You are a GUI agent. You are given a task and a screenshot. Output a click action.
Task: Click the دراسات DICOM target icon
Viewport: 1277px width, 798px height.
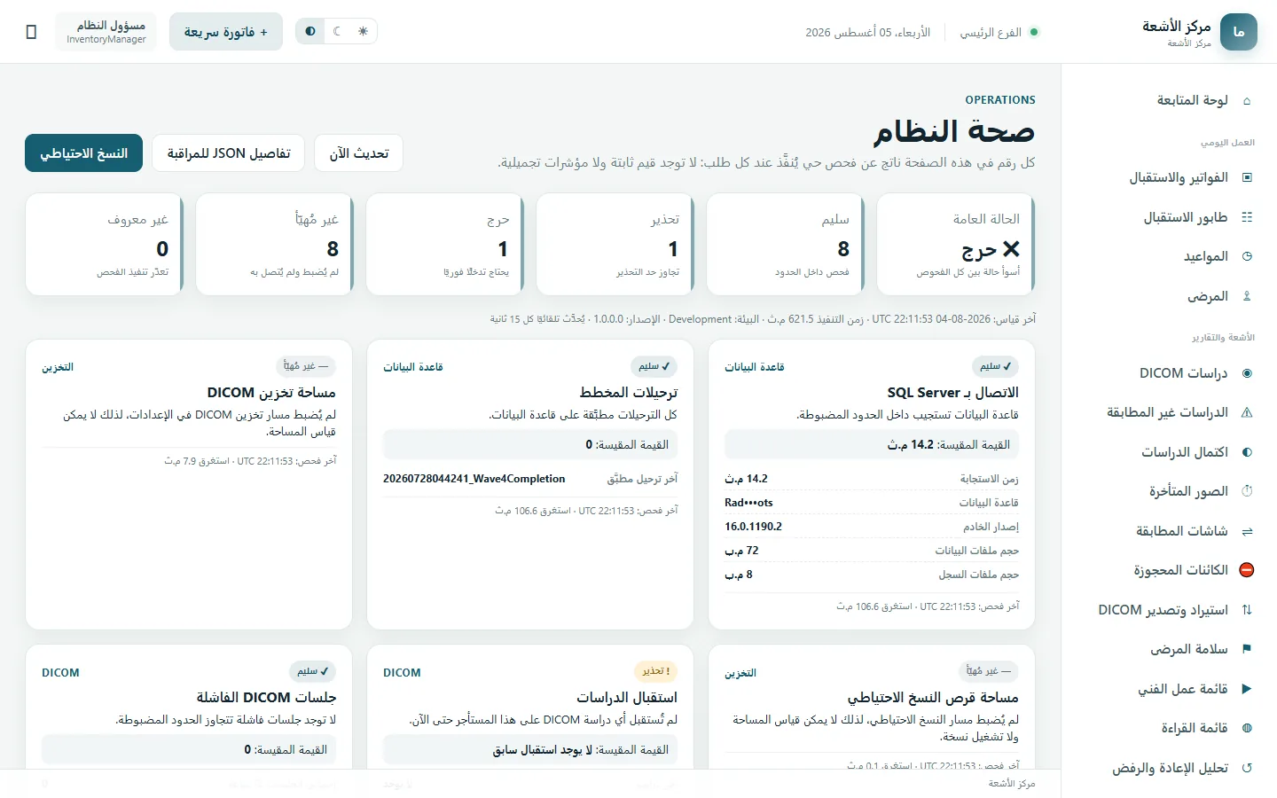click(1247, 373)
